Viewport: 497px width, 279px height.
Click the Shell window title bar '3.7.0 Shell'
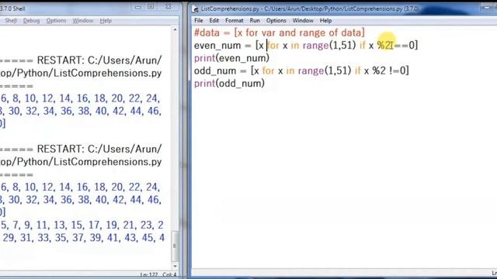click(12, 9)
